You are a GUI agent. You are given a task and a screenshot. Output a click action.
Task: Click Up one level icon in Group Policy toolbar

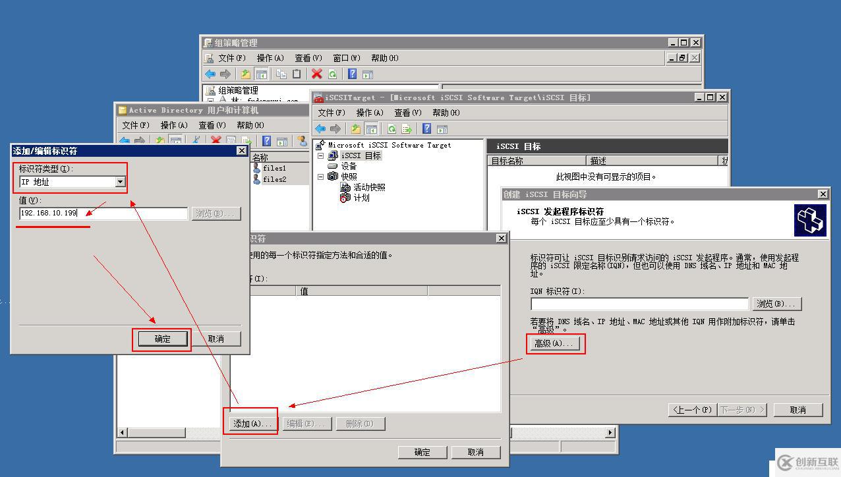coord(246,74)
